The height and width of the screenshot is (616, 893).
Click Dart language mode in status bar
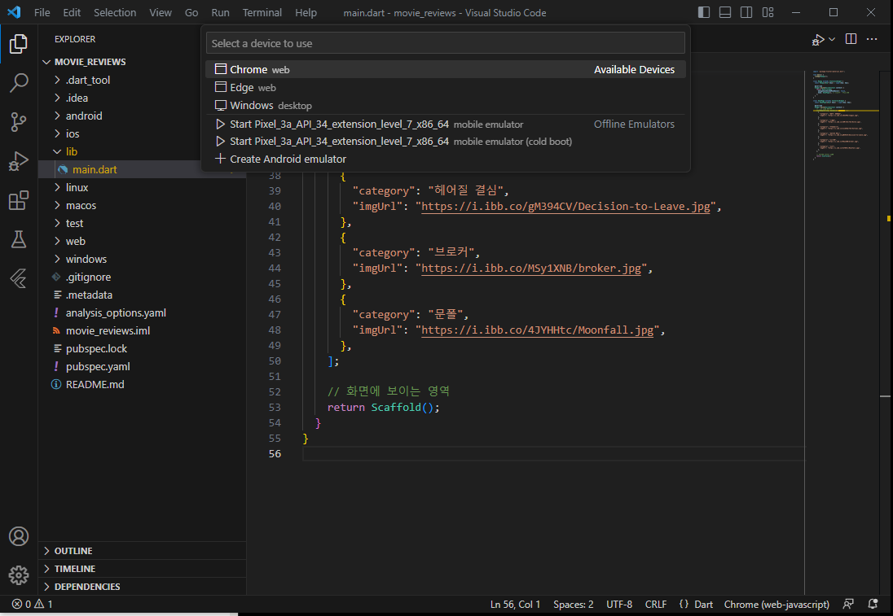(x=703, y=604)
